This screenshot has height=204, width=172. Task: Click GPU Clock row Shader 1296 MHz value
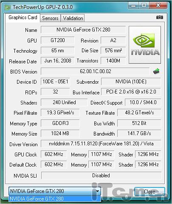pos(148,154)
